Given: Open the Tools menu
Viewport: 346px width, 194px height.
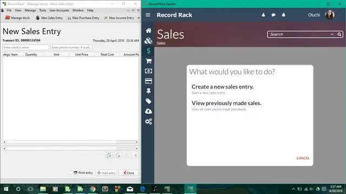Looking at the screenshot, I should point(43,10).
